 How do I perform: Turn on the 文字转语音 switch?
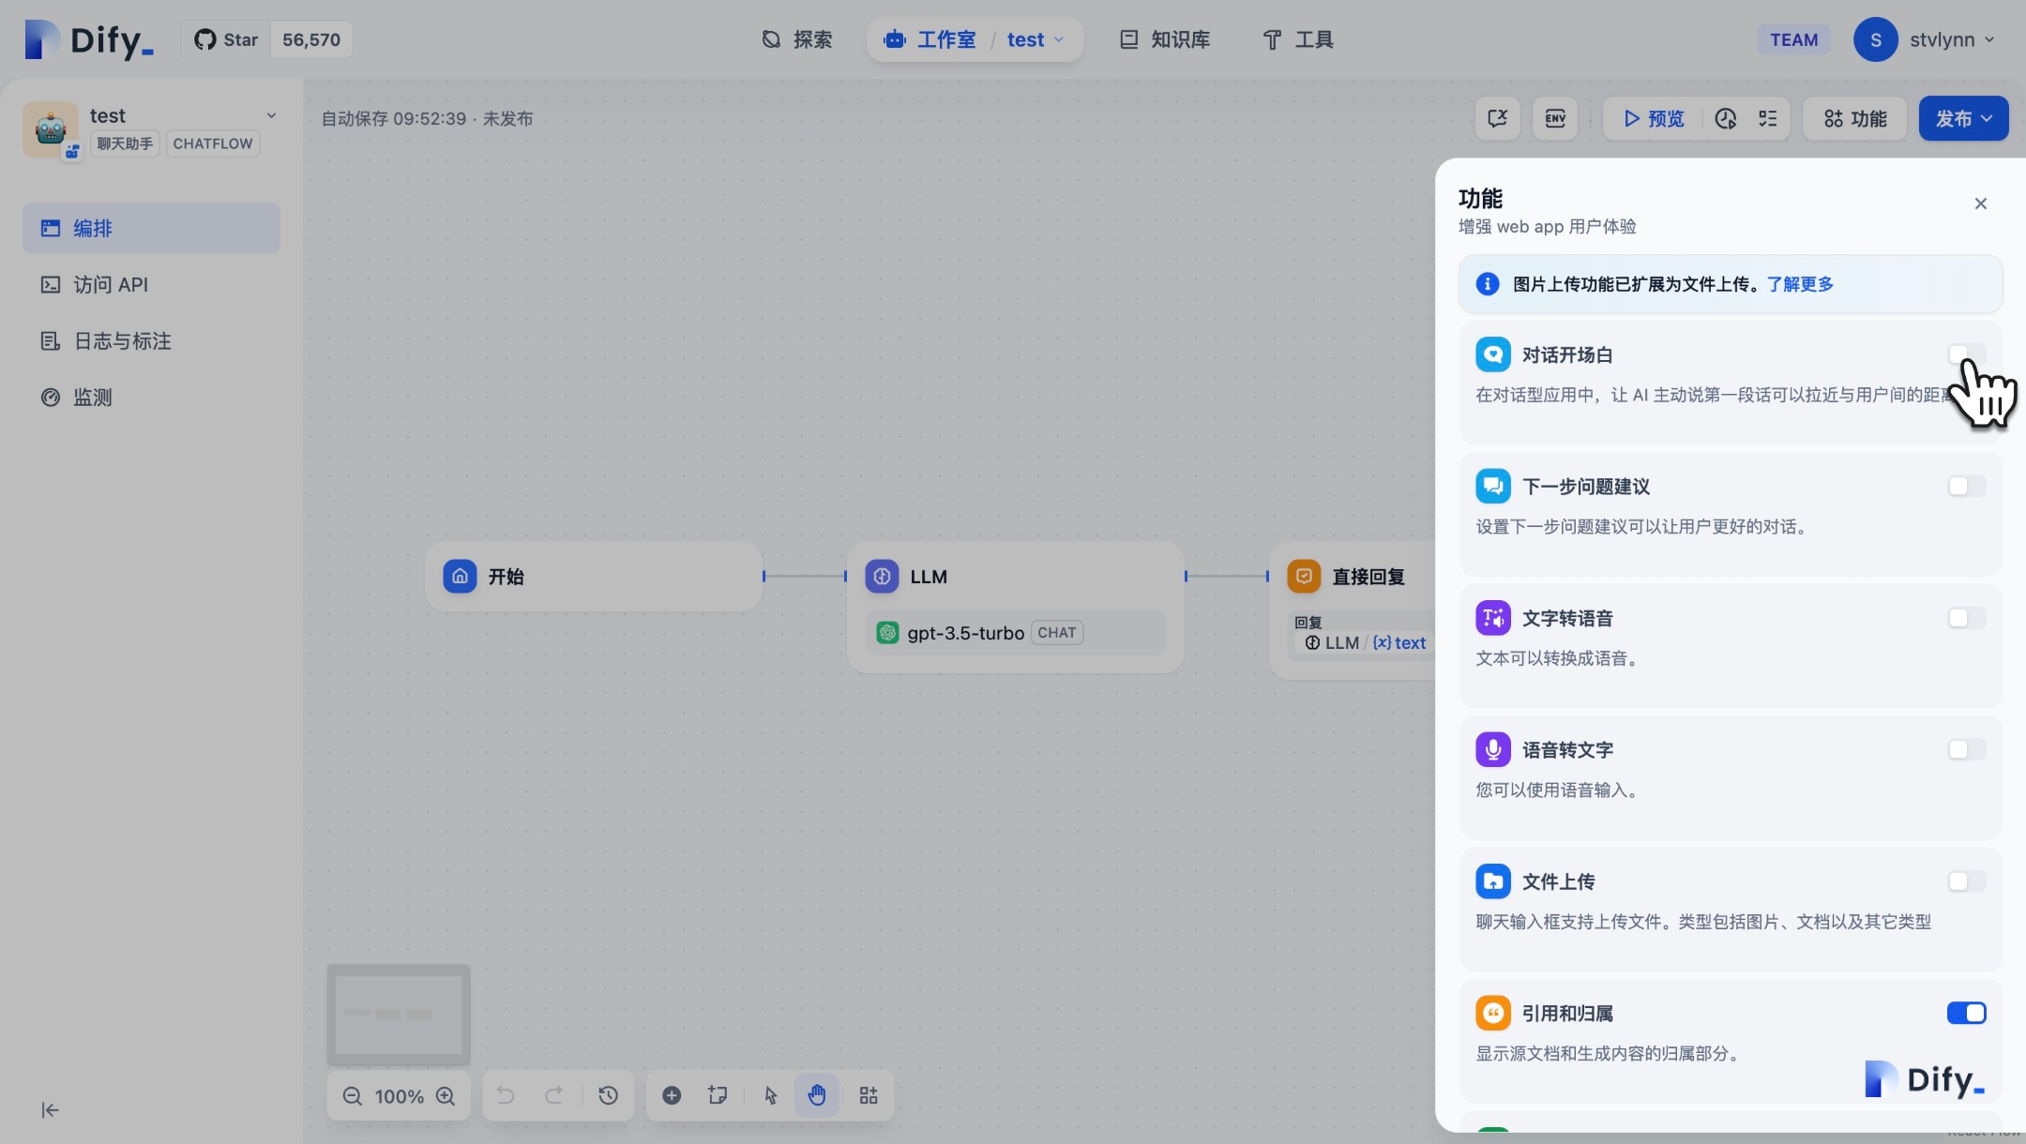pyautogui.click(x=1966, y=618)
